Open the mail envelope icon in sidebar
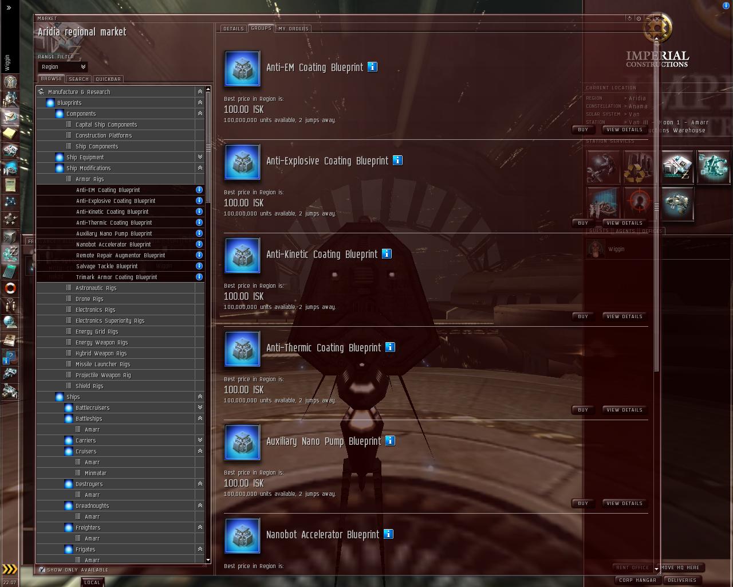 click(x=10, y=116)
